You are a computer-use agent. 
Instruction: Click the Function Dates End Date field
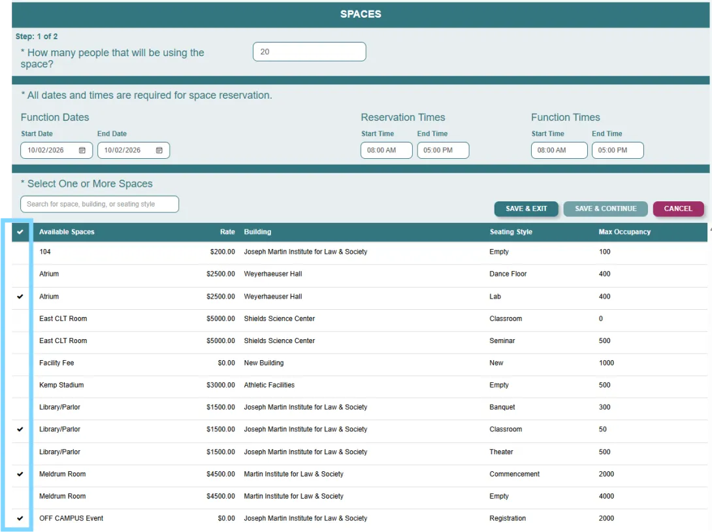[133, 150]
